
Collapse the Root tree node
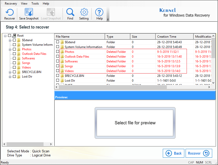[x=6, y=36]
